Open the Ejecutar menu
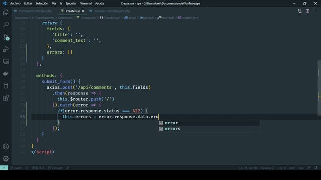This screenshot has width=321, height=180. coord(71,3)
